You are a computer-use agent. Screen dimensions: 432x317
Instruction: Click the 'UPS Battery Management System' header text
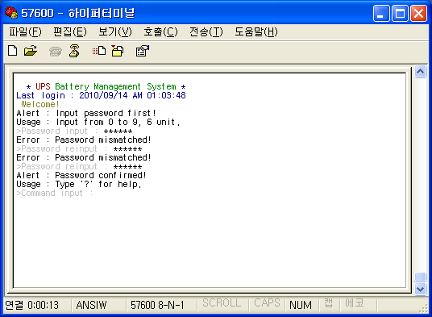coord(106,86)
